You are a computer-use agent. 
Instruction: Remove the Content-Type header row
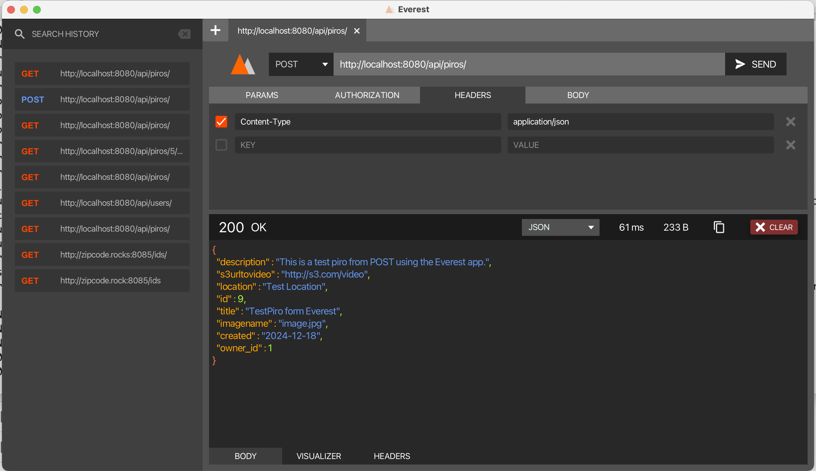point(790,122)
